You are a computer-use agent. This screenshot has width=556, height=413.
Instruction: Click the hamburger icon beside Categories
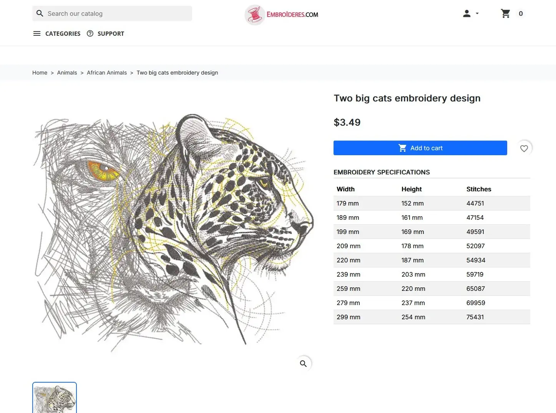(x=37, y=33)
